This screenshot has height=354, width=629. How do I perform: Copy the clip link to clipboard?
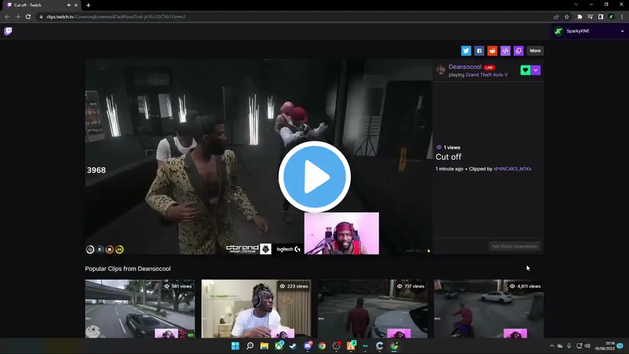coord(518,51)
